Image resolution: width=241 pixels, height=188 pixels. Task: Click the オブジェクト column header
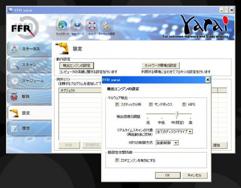(80, 91)
